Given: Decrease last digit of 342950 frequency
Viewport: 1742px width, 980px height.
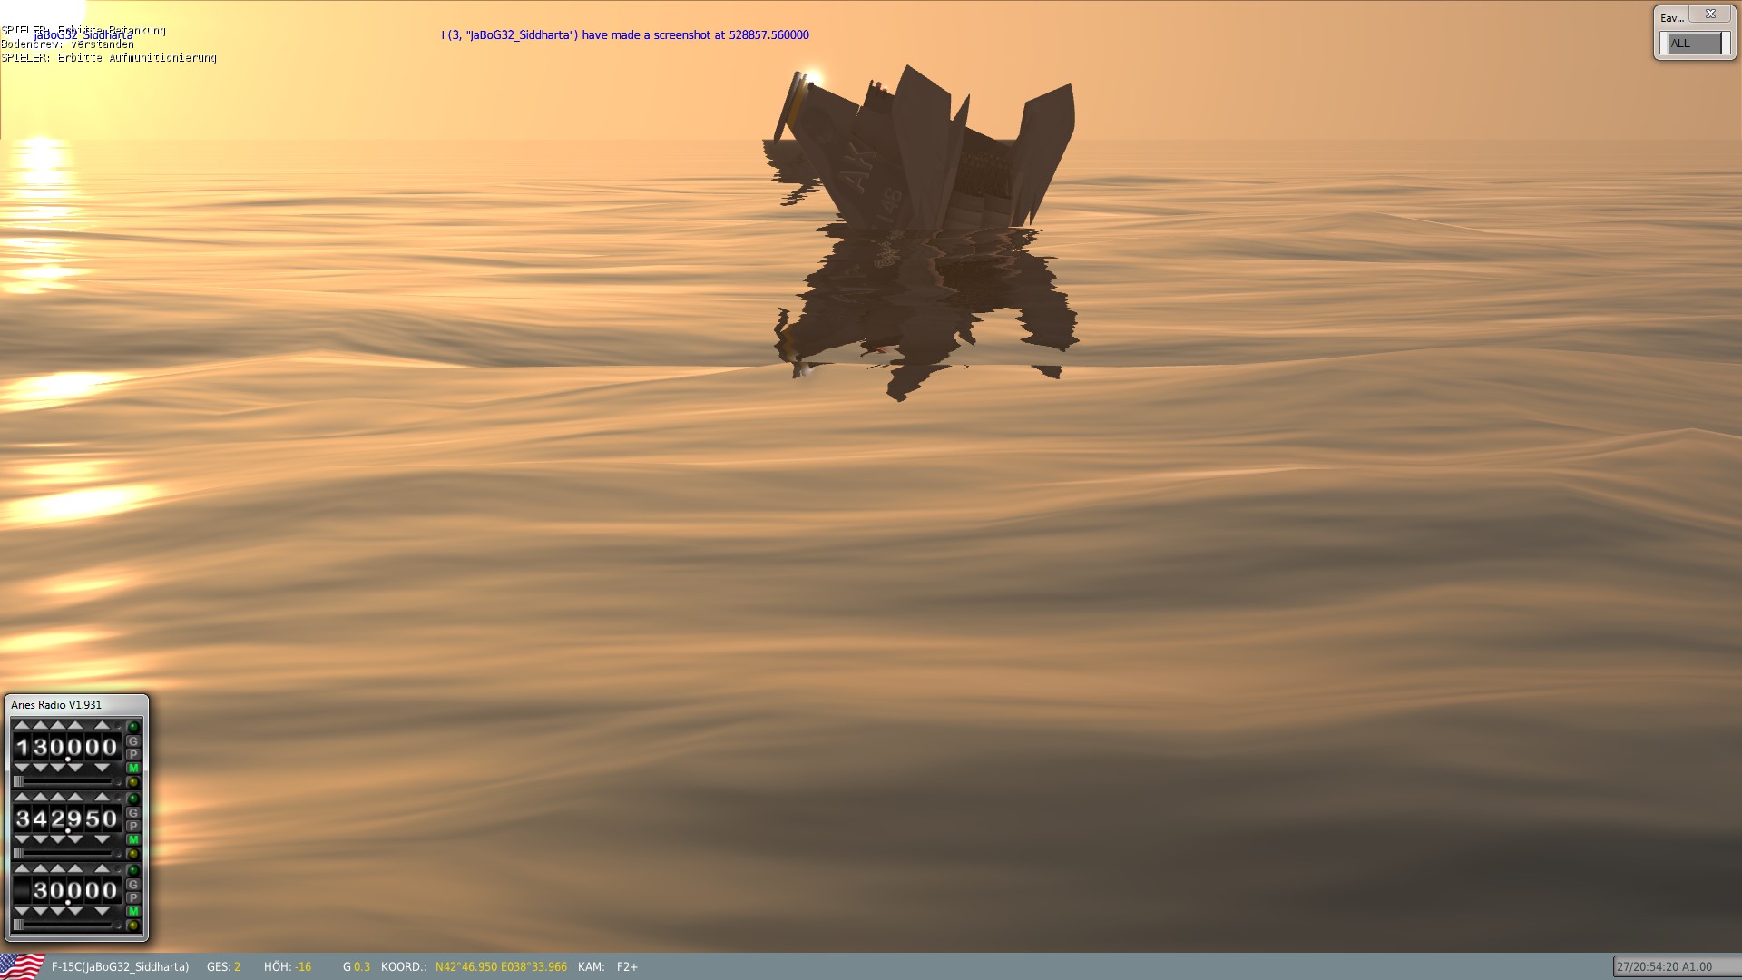Looking at the screenshot, I should [102, 839].
